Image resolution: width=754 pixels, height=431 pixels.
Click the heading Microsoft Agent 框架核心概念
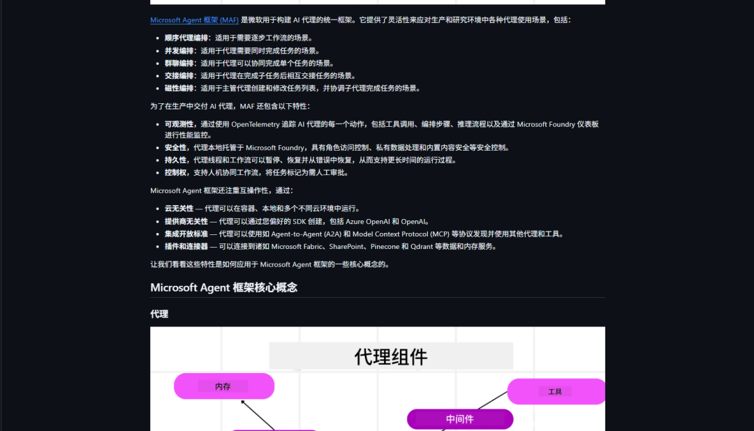(x=223, y=287)
